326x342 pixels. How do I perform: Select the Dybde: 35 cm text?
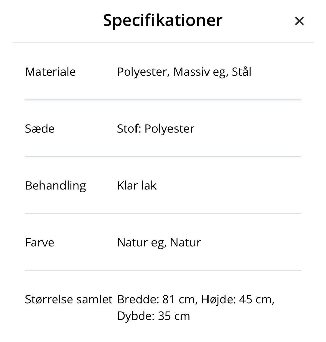153,316
